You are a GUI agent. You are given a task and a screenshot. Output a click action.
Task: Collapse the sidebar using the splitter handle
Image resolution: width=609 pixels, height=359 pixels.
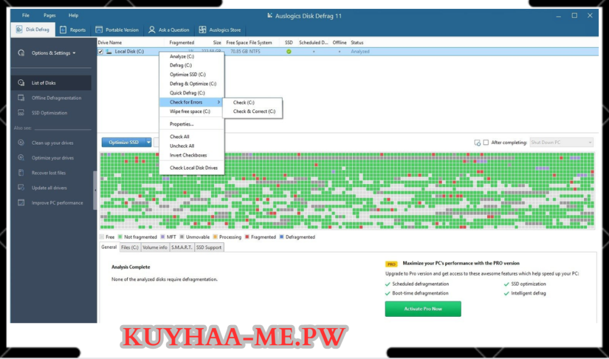tap(95, 190)
